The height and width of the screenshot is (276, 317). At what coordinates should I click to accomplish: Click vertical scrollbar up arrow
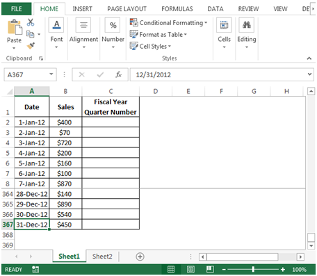[311, 91]
